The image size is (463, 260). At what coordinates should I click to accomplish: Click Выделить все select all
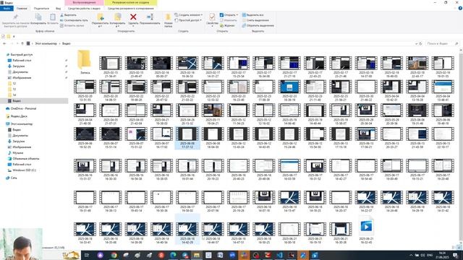252,15
